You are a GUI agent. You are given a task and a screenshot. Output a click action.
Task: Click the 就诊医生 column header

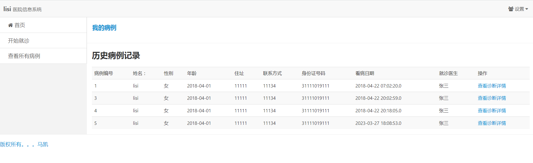point(448,73)
